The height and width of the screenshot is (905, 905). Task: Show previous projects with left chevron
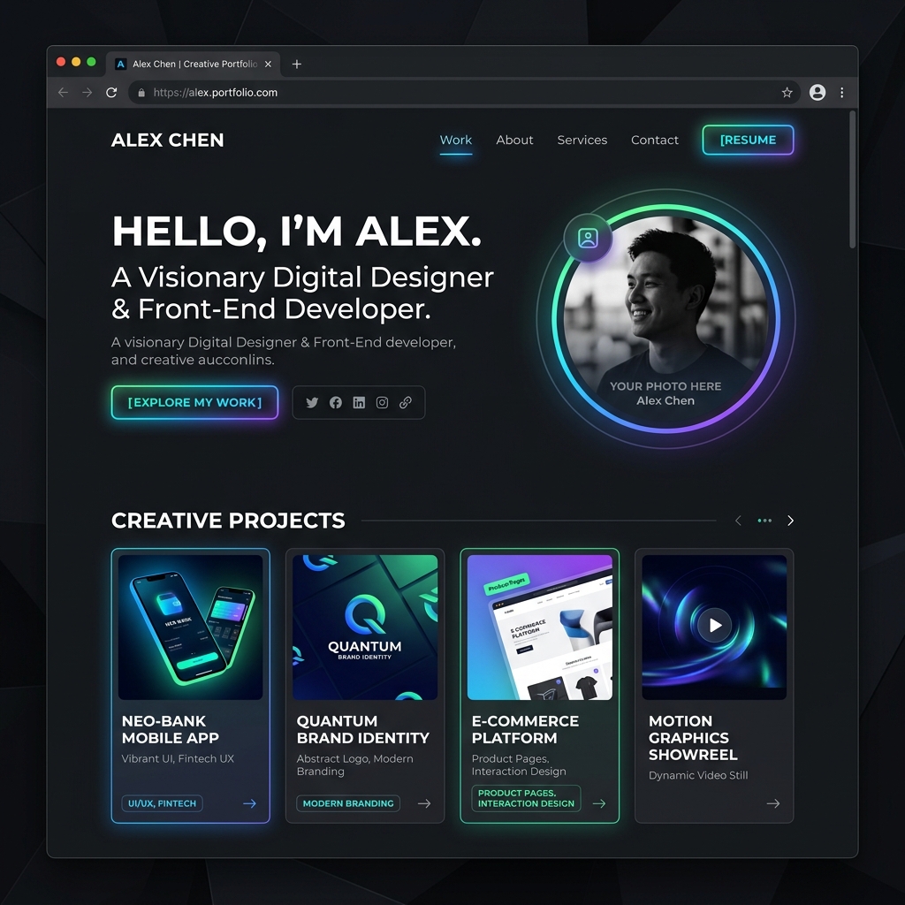[738, 521]
